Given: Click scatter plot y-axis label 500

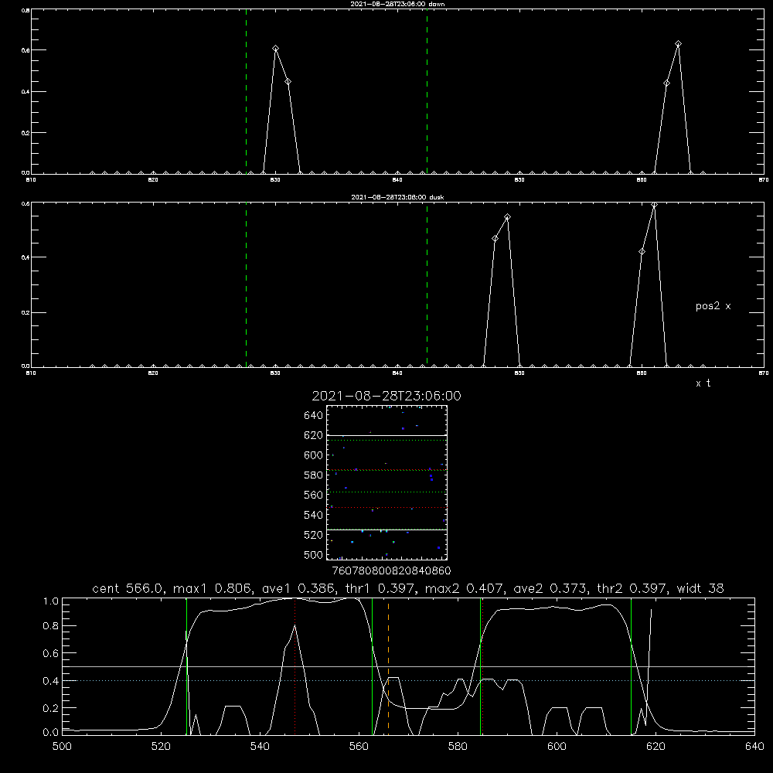Looking at the screenshot, I should (x=314, y=554).
